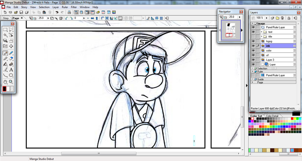Toggle visibility of Panel Ruler Layer in Image
Screen dimensions: 302x161
click(x=253, y=27)
